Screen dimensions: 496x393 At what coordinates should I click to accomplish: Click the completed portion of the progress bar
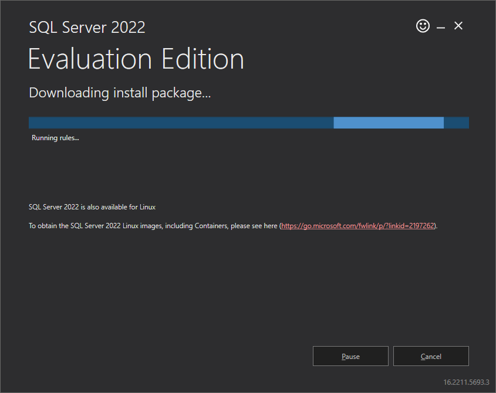176,123
